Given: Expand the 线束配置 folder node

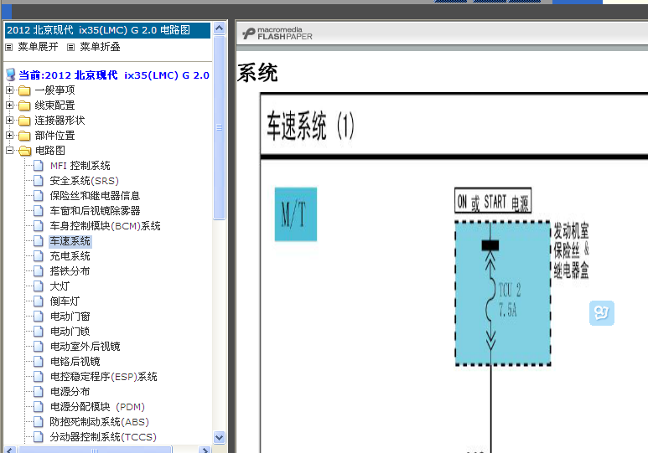Looking at the screenshot, I should pos(9,106).
